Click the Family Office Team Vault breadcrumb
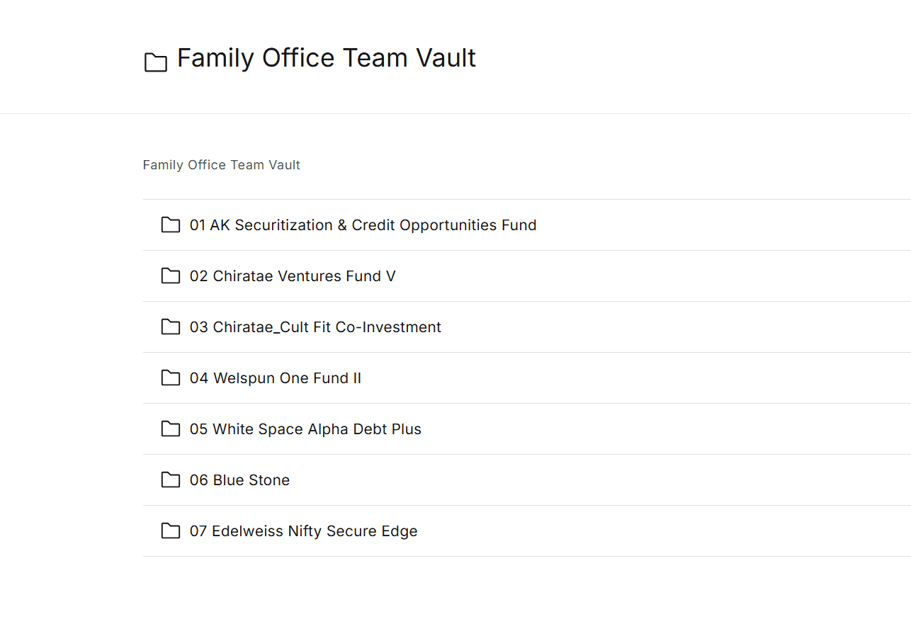 point(221,165)
